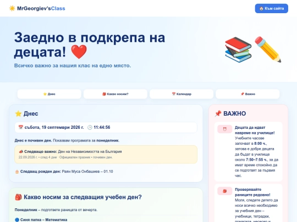Open MrGeorgiev'sClass site title

(41, 8)
